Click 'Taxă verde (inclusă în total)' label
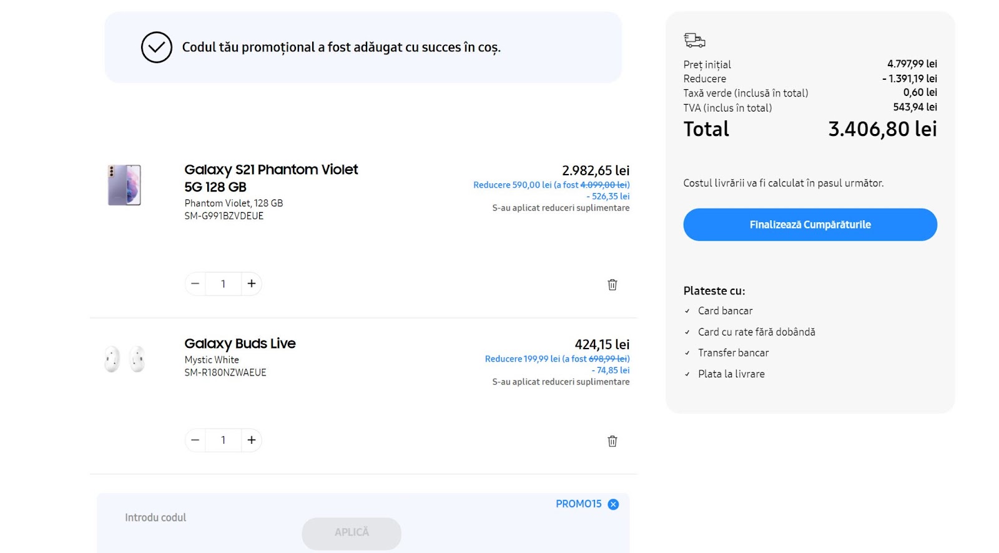This screenshot has width=999, height=553. pyautogui.click(x=746, y=93)
